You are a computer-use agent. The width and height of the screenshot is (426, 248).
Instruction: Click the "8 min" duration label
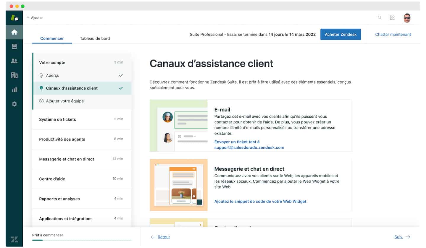(x=119, y=139)
